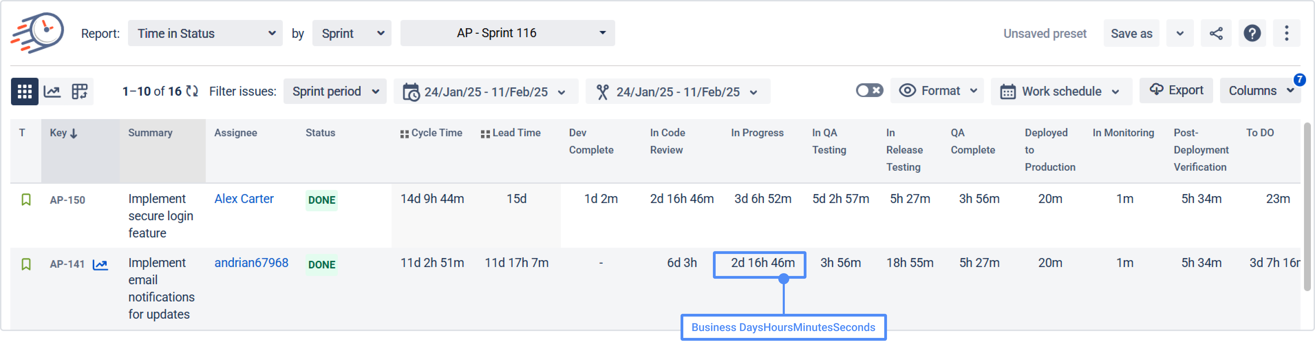Open the Columns menu
1315x341 pixels.
(x=1260, y=91)
